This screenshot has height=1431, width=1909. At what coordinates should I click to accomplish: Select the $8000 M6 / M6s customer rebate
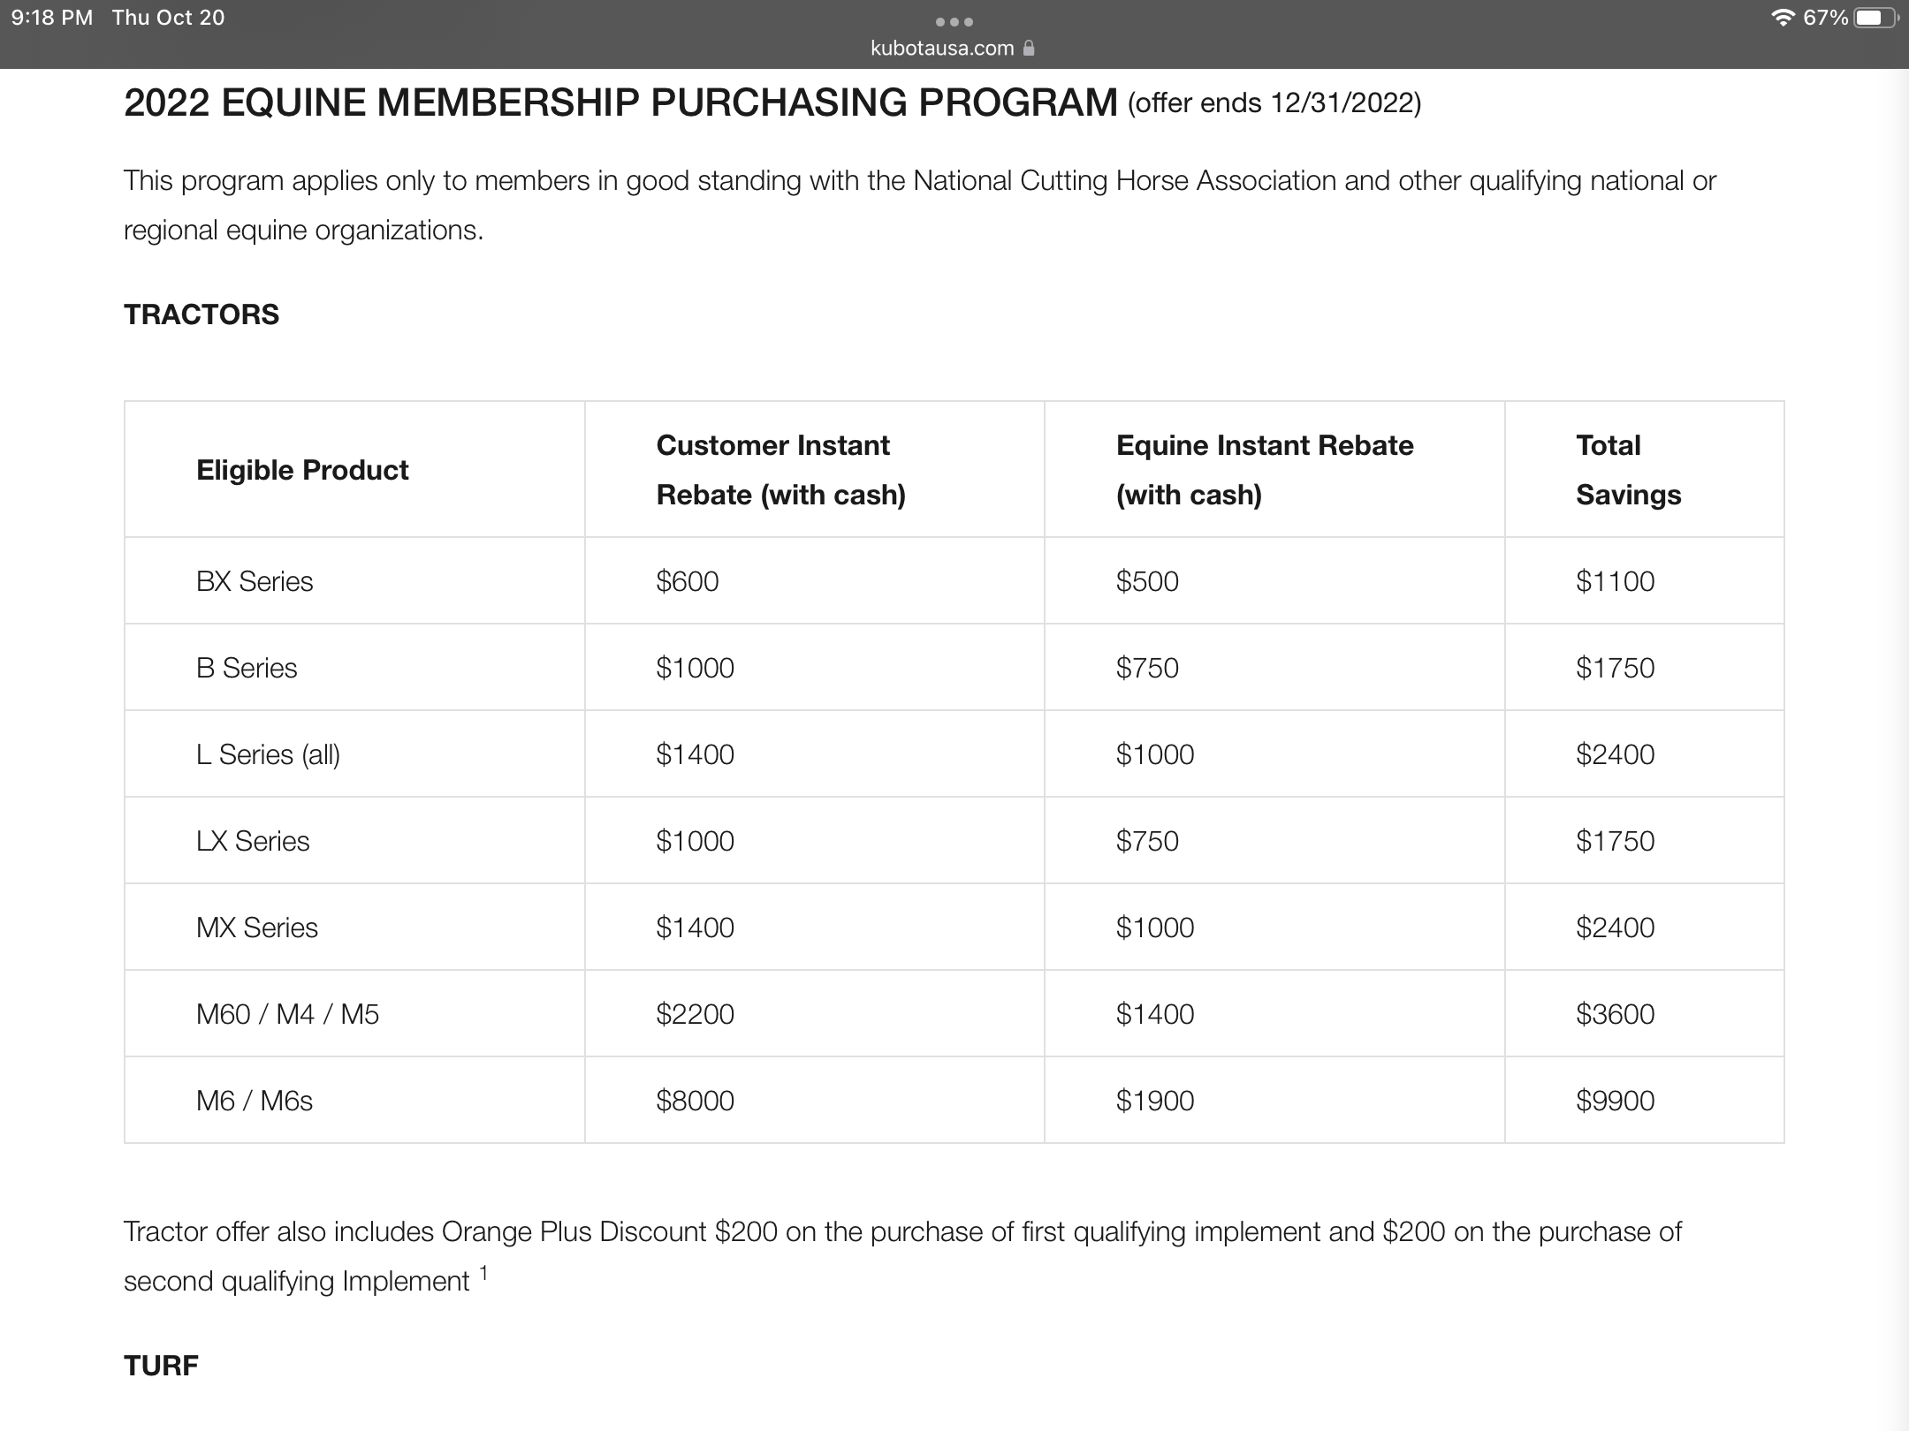click(695, 1101)
